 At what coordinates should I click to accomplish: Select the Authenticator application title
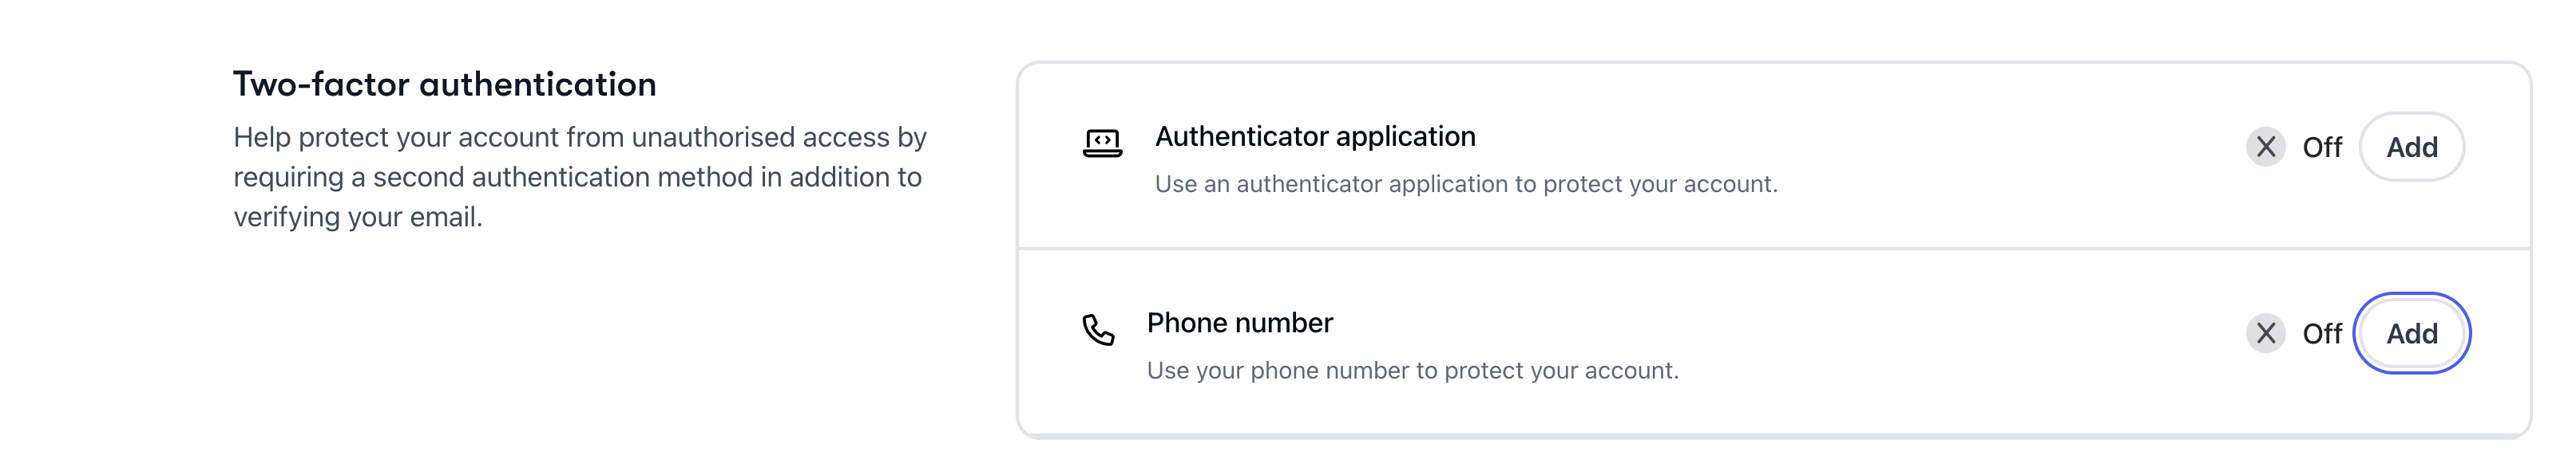[x=1314, y=137]
